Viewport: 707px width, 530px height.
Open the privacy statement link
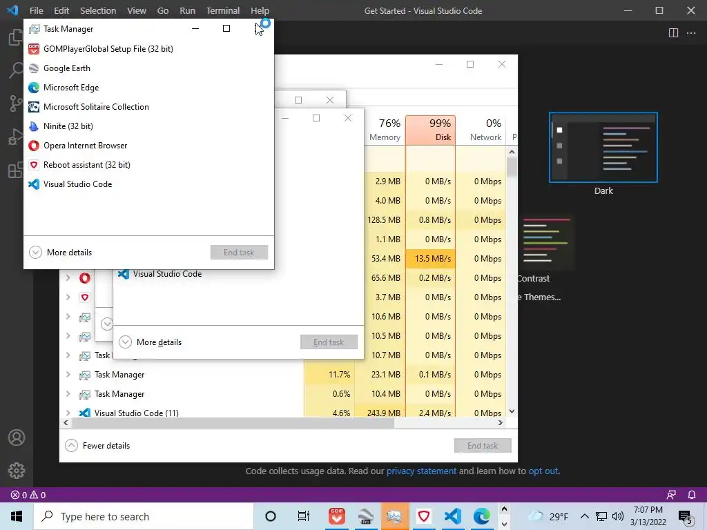pyautogui.click(x=421, y=471)
